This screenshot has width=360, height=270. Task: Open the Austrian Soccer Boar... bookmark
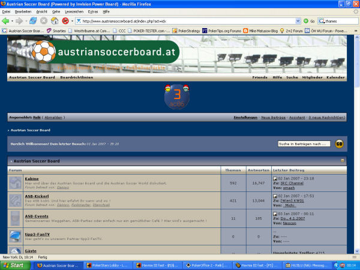coord(23,31)
